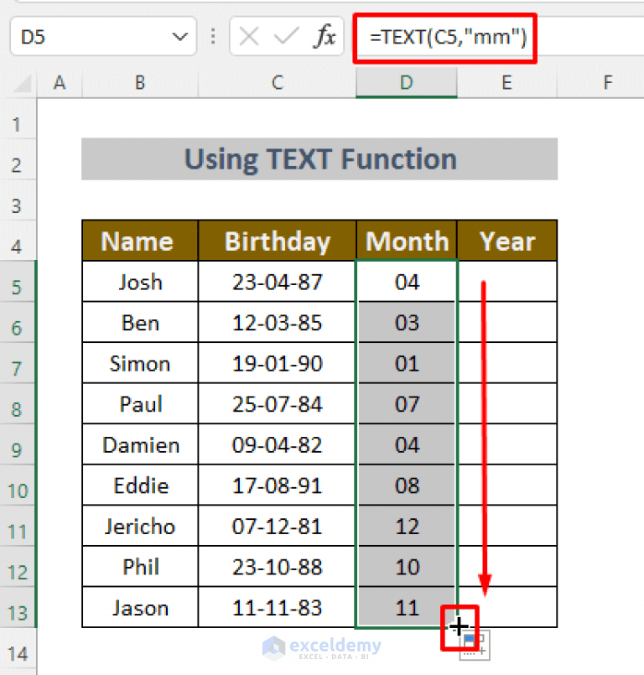Select birthday cell '09-04-82'
The image size is (644, 675).
(278, 444)
